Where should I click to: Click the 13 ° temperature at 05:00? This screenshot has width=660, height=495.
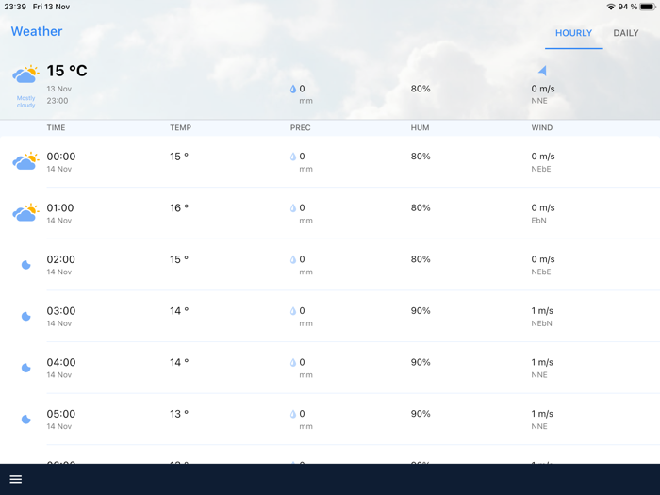[179, 414]
